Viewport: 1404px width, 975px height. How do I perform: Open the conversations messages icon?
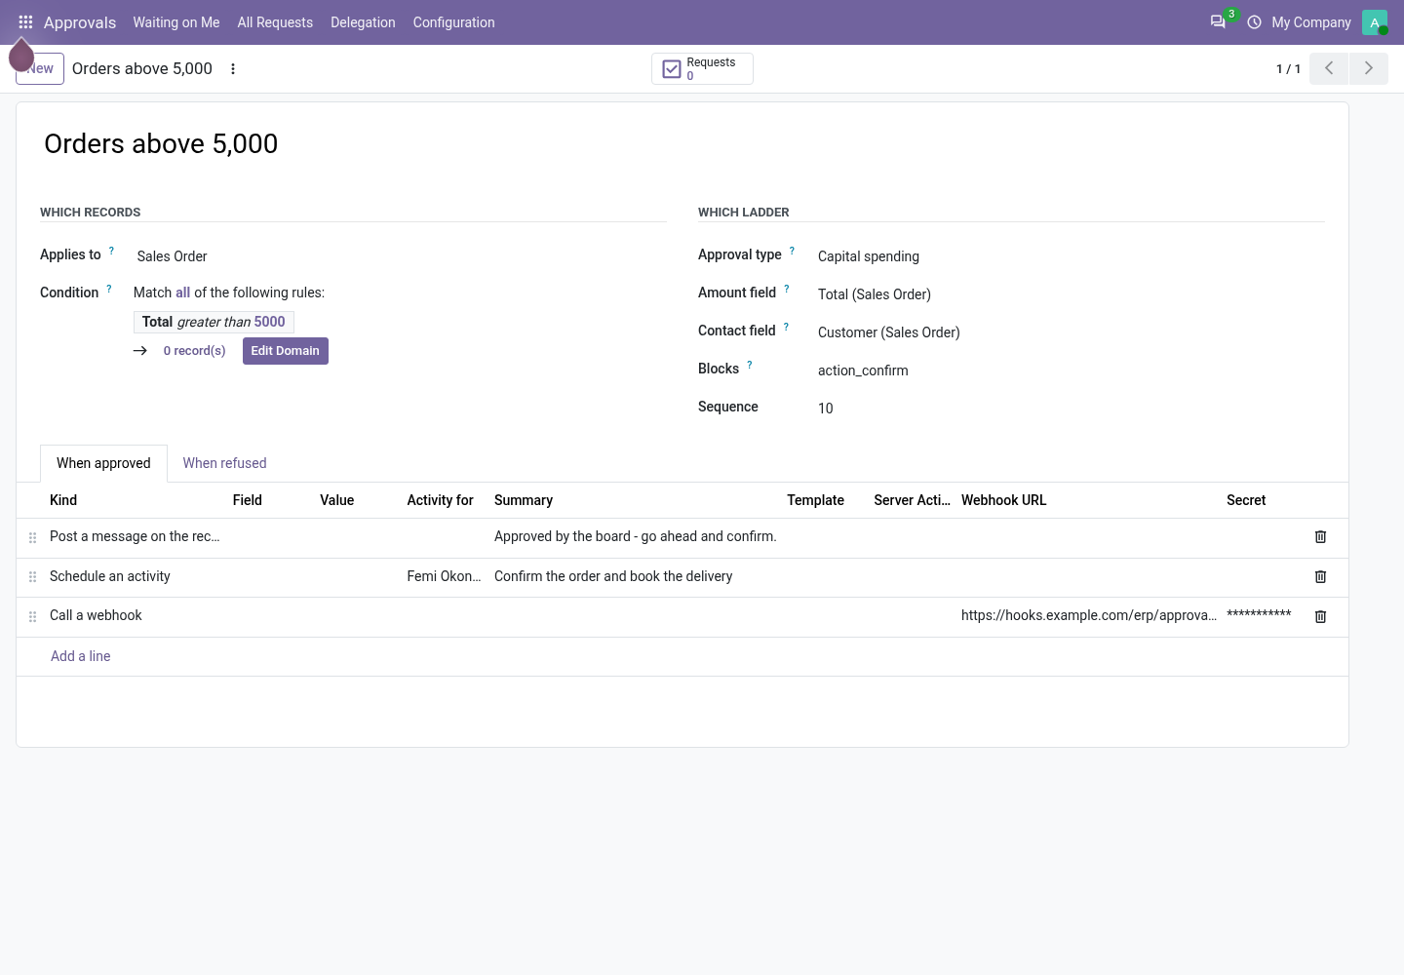[x=1218, y=21]
